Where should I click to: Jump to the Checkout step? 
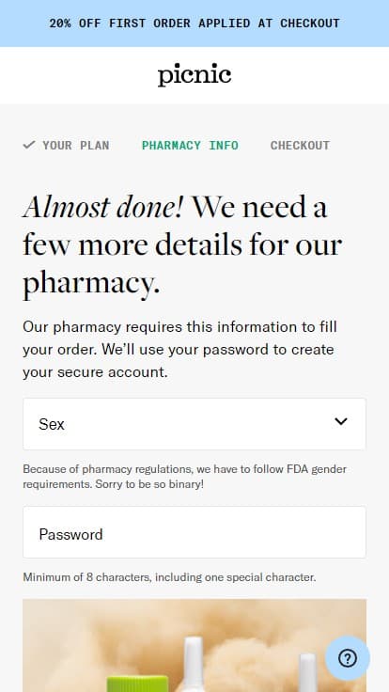pos(300,145)
